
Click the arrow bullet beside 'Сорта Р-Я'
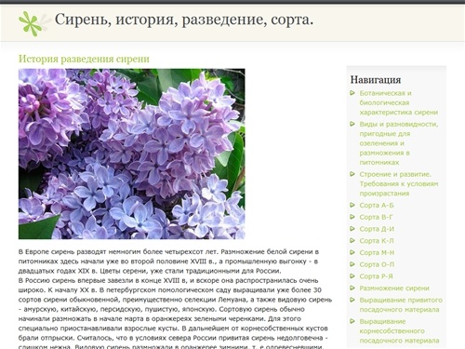tap(352, 275)
